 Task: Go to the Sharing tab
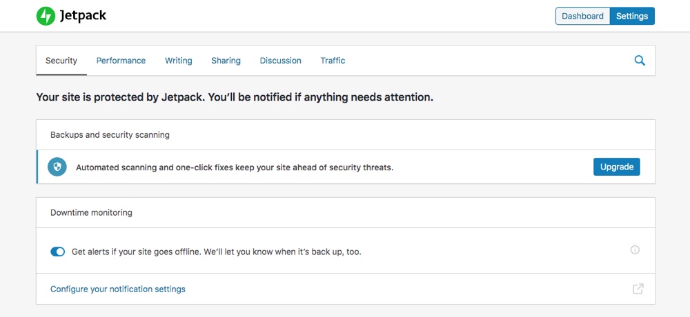(226, 61)
